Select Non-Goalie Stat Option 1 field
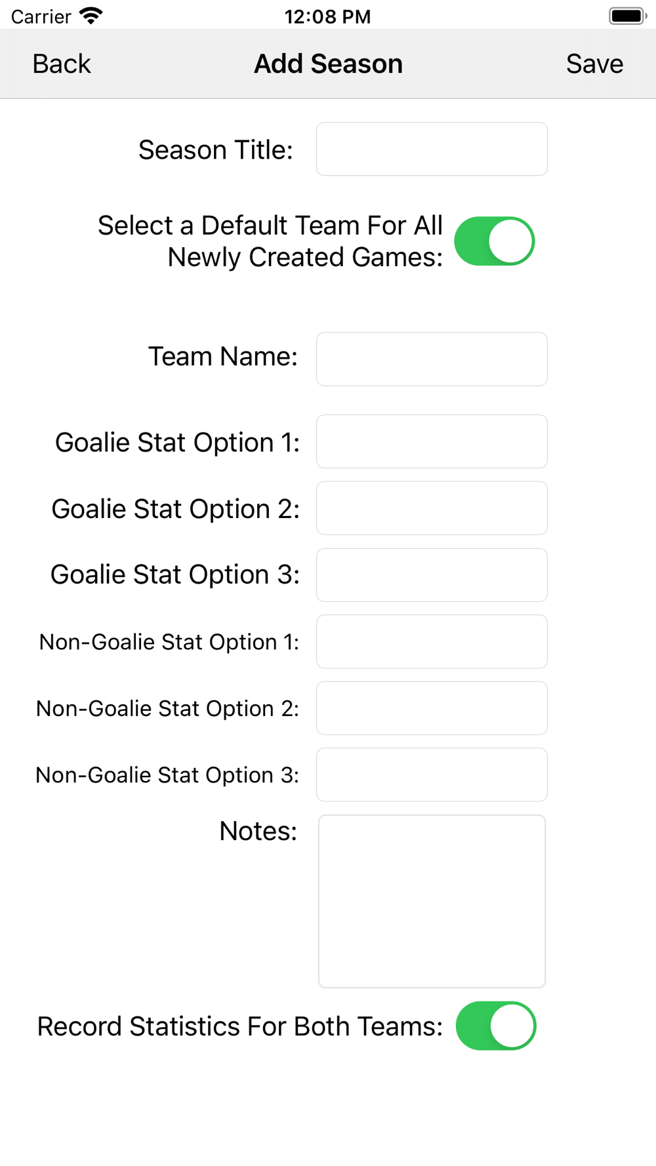 pos(432,641)
